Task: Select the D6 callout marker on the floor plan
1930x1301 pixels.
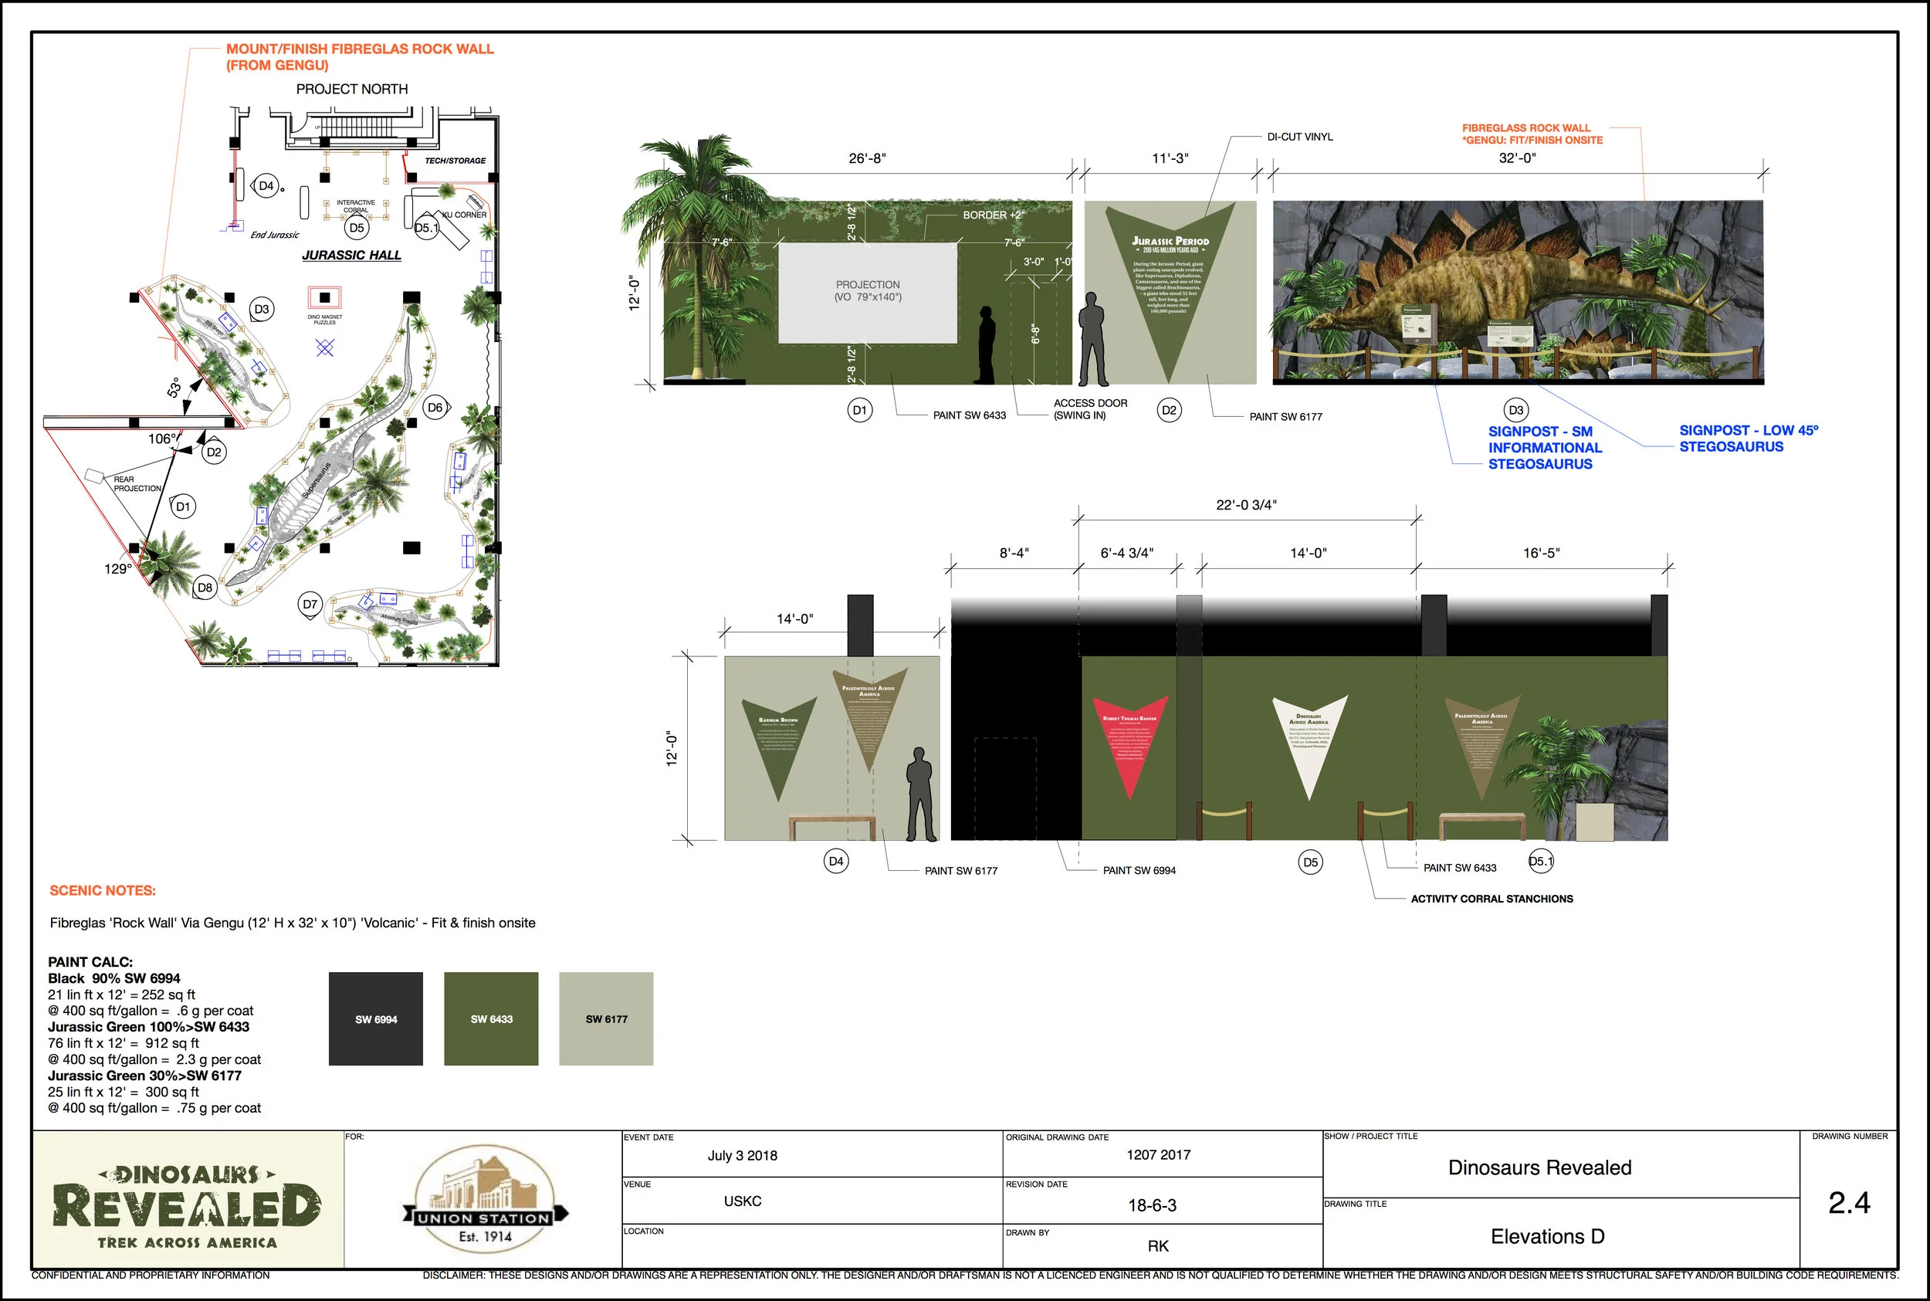Action: pyautogui.click(x=435, y=408)
